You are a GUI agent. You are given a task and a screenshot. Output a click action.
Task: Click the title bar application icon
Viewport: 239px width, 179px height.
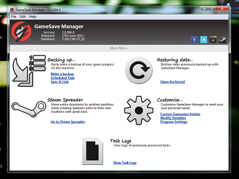click(12, 10)
